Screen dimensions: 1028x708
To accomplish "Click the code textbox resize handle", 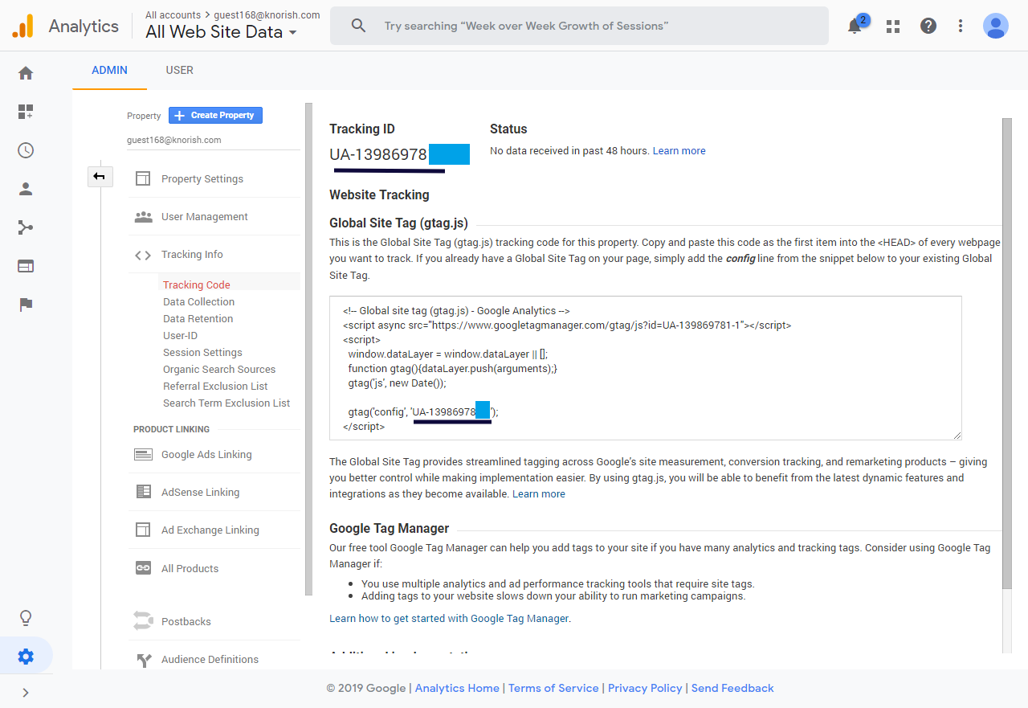I will 957,435.
